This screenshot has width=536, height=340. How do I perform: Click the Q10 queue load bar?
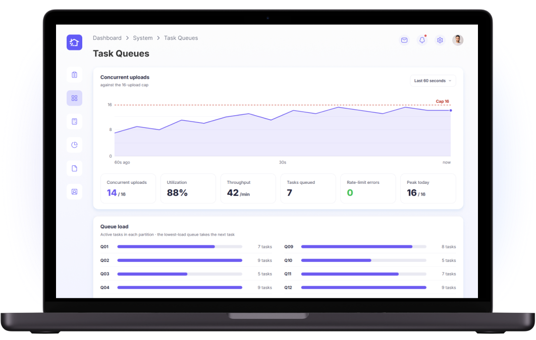364,260
